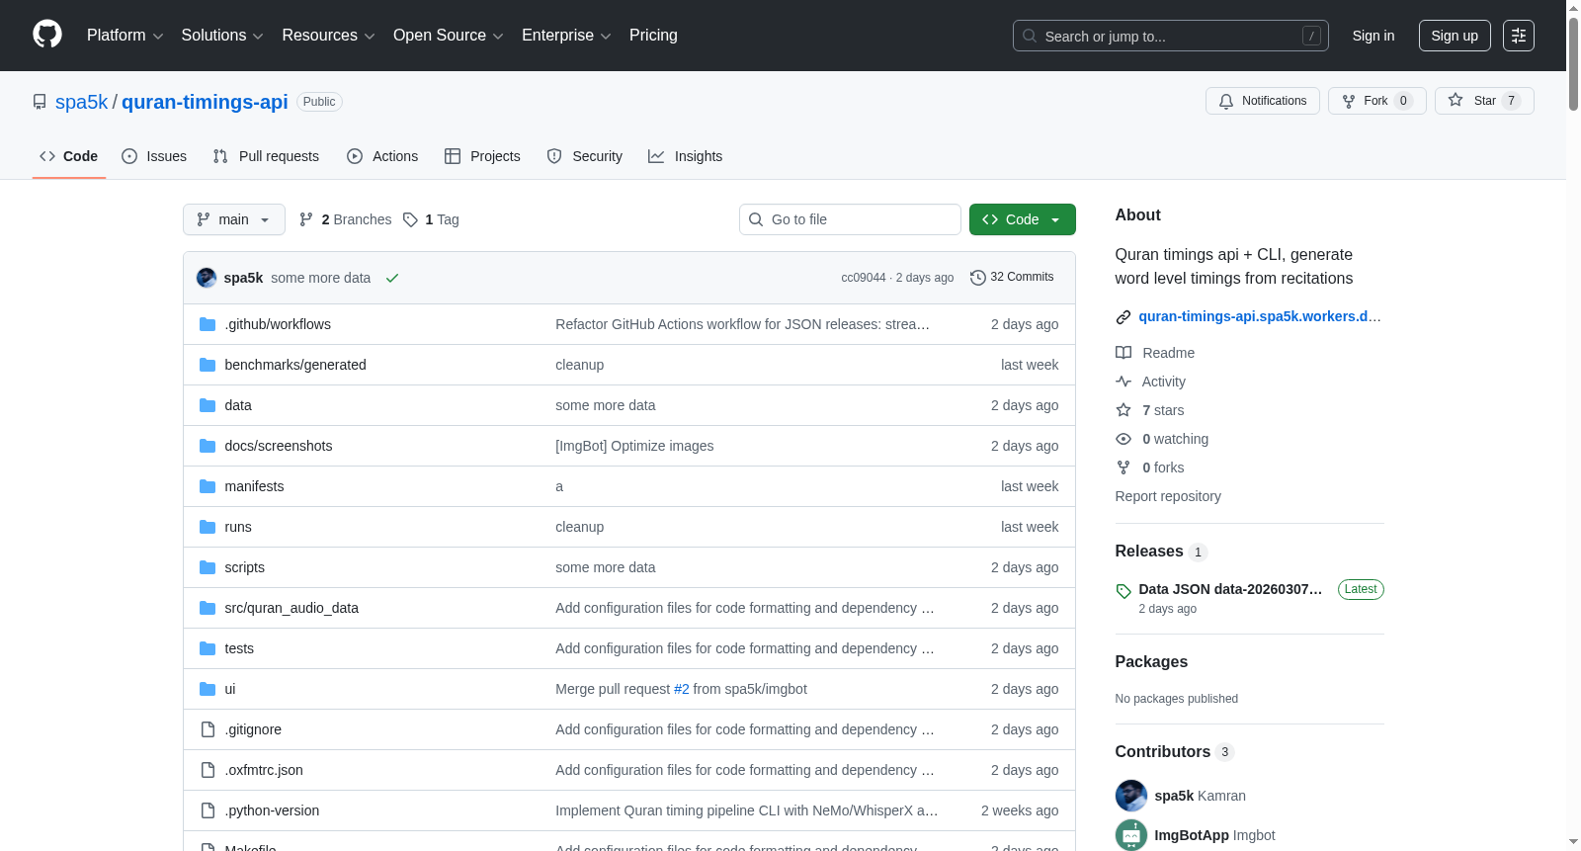Click the .oxfmtrc.json file icon

(x=208, y=770)
